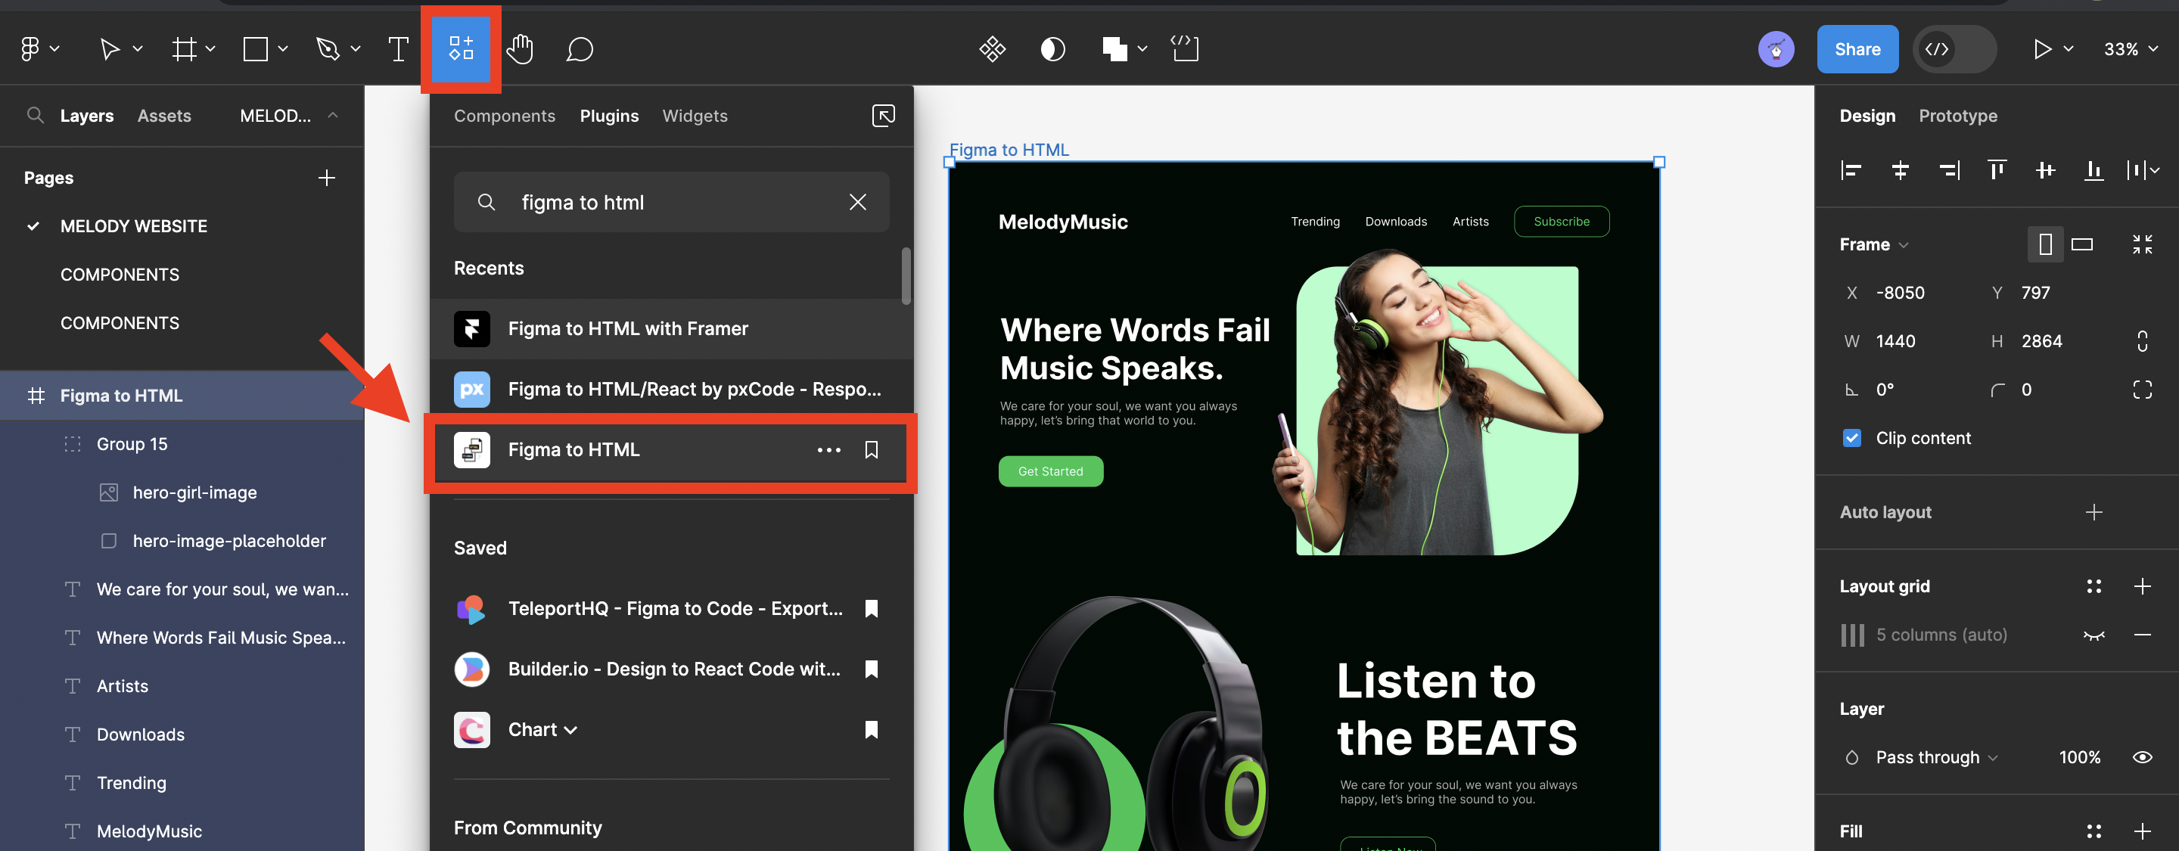The width and height of the screenshot is (2179, 851).
Task: Collapse pages list chevron near MELOD...
Action: 332,115
